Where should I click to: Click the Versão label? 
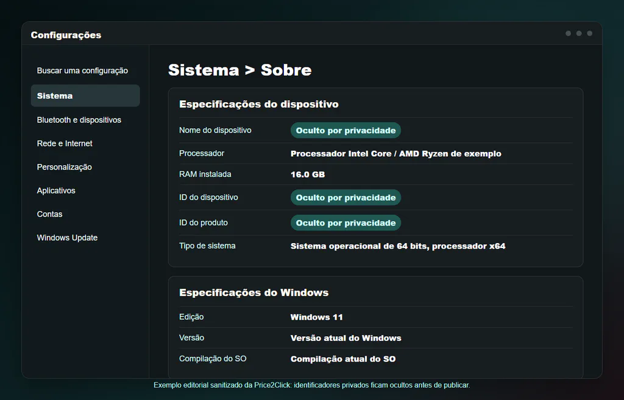tap(191, 338)
